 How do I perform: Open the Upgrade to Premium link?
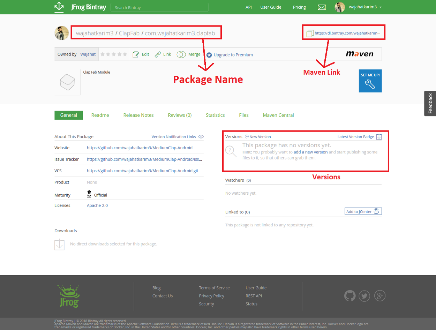point(233,55)
